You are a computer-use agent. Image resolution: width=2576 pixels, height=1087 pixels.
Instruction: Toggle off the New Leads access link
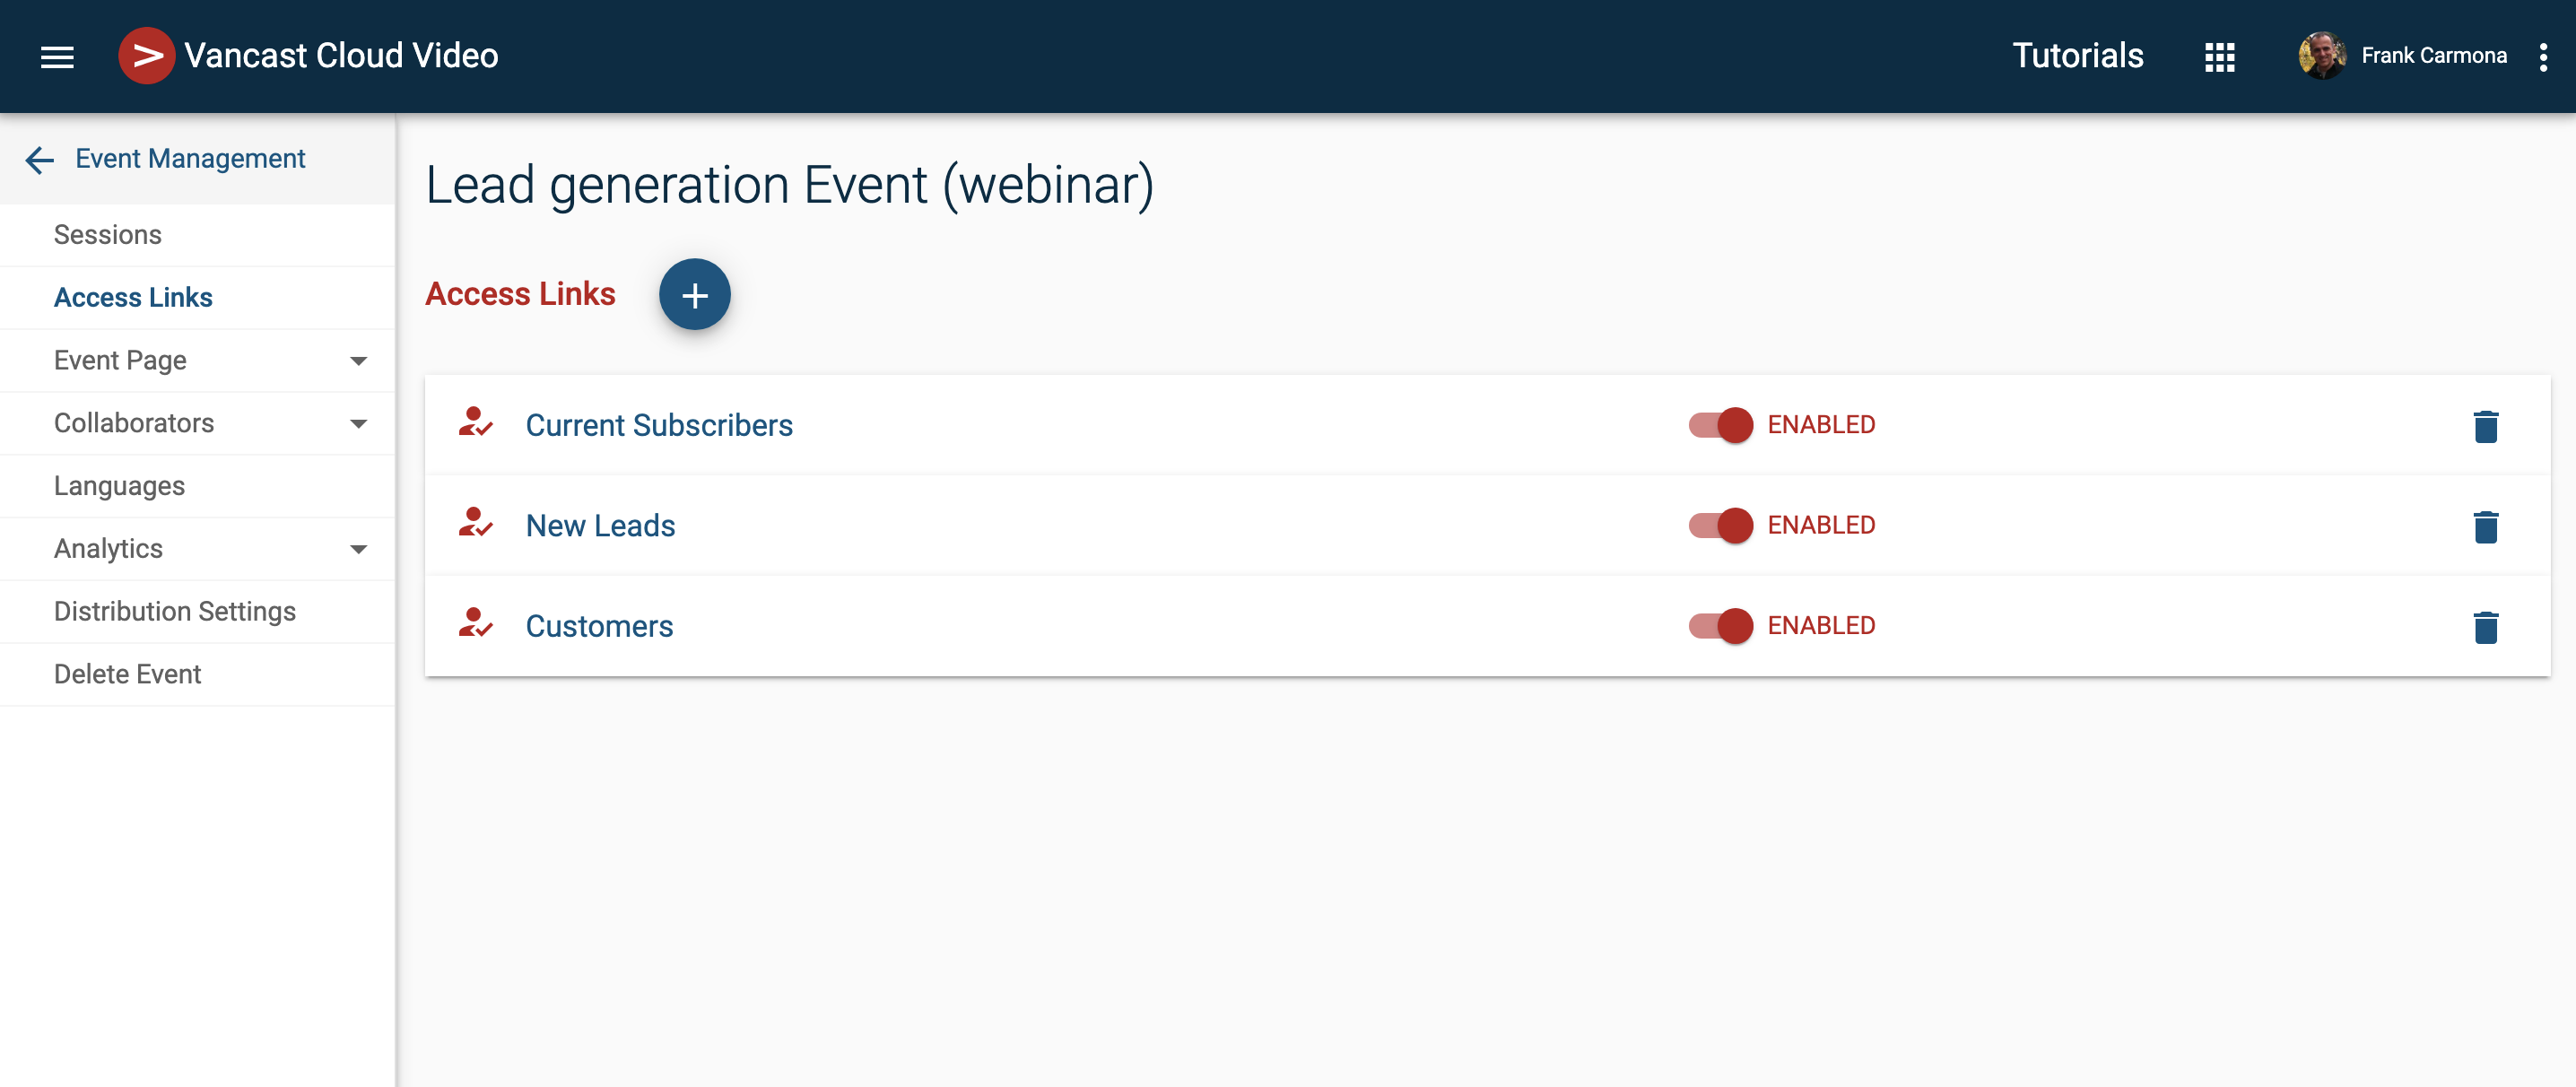coord(1720,526)
